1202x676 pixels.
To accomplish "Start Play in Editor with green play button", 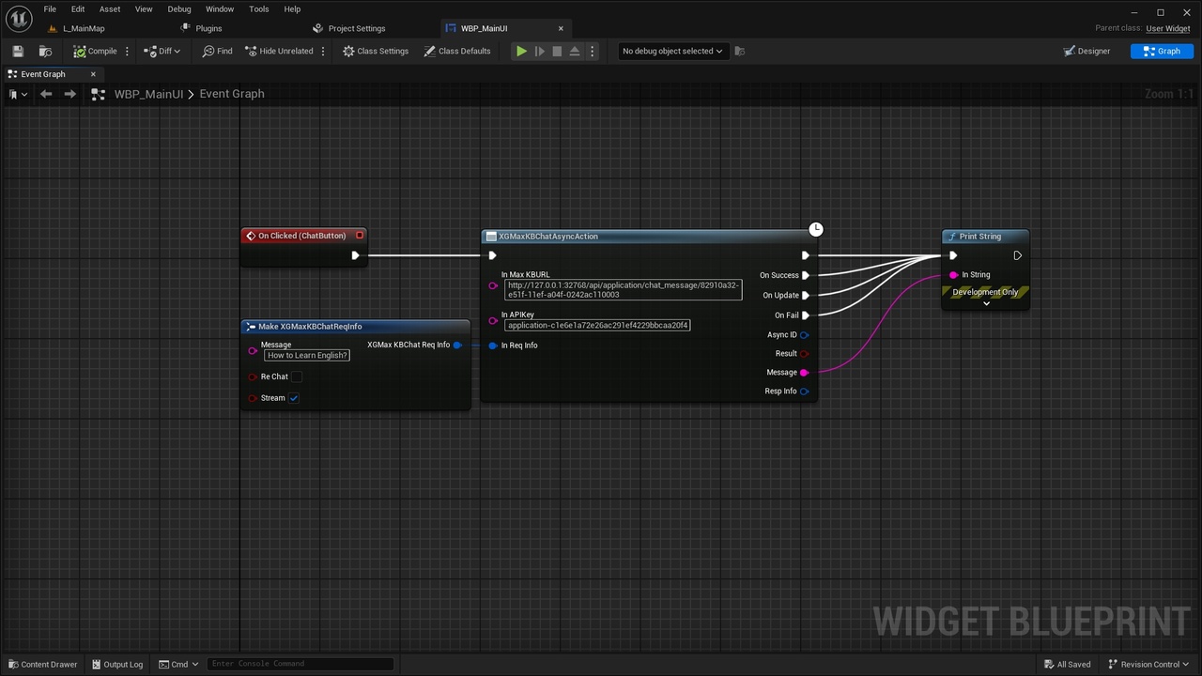I will [x=521, y=51].
